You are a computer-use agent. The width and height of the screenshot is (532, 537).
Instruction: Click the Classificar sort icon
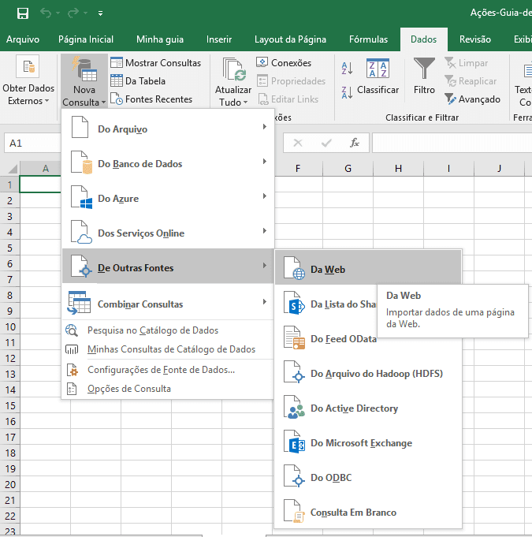pyautogui.click(x=378, y=69)
